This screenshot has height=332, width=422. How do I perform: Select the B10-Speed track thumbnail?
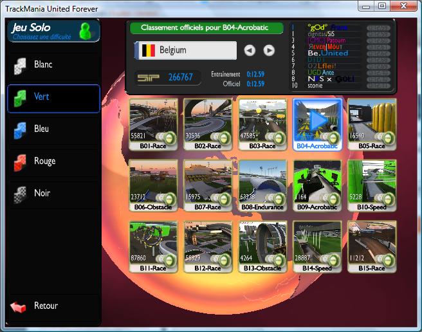372,183
